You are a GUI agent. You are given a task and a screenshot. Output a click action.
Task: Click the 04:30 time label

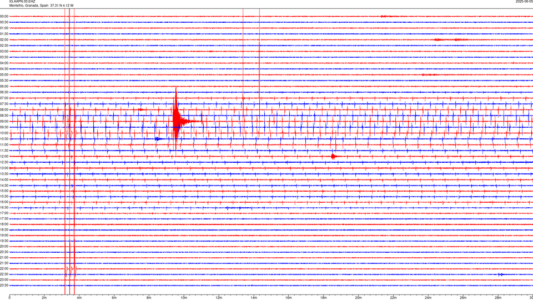pos(4,69)
